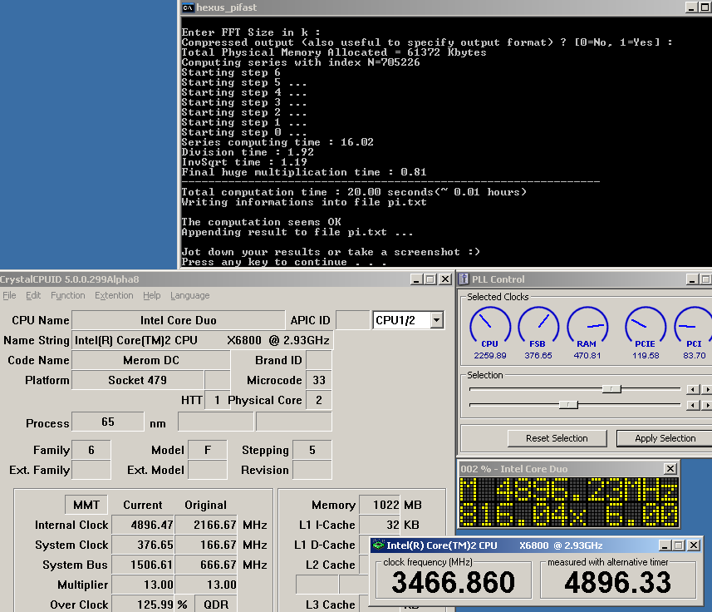Image resolution: width=712 pixels, height=612 pixels.
Task: Select the RAM clock dial in PLL Control
Action: (587, 327)
